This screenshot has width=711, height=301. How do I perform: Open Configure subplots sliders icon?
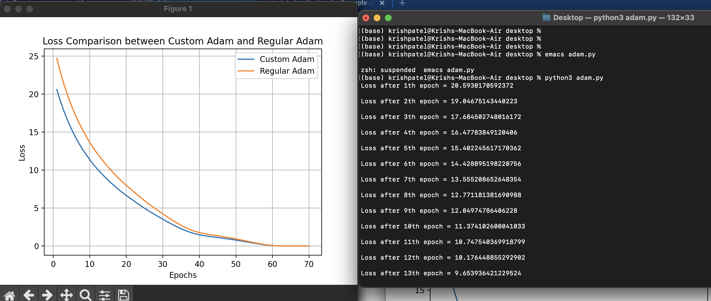(104, 295)
